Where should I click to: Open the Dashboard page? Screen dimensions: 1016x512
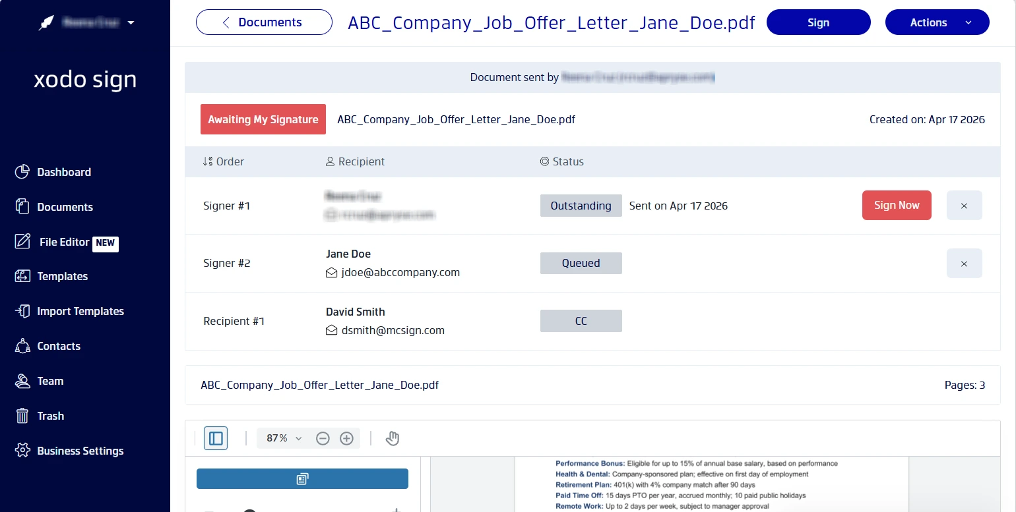pyautogui.click(x=63, y=172)
